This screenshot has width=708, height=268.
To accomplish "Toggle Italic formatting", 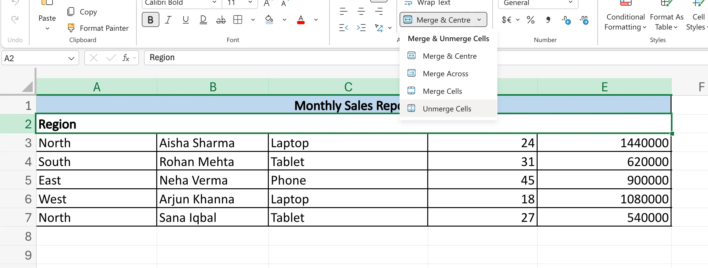I will click(168, 20).
